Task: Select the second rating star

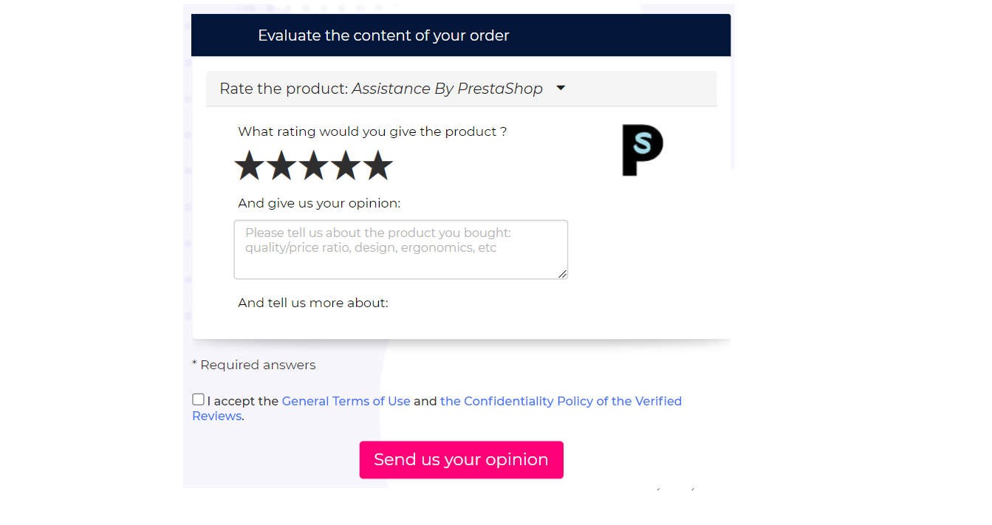Action: click(281, 165)
